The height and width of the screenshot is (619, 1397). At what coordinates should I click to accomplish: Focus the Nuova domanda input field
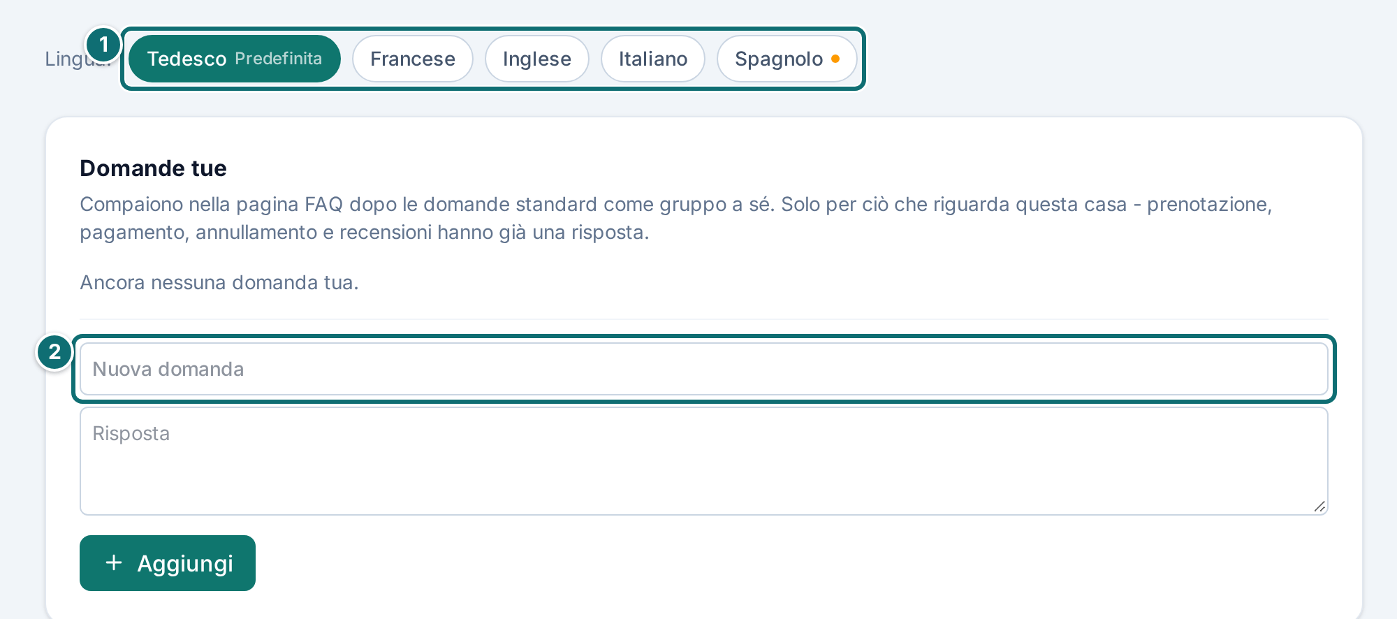[704, 369]
